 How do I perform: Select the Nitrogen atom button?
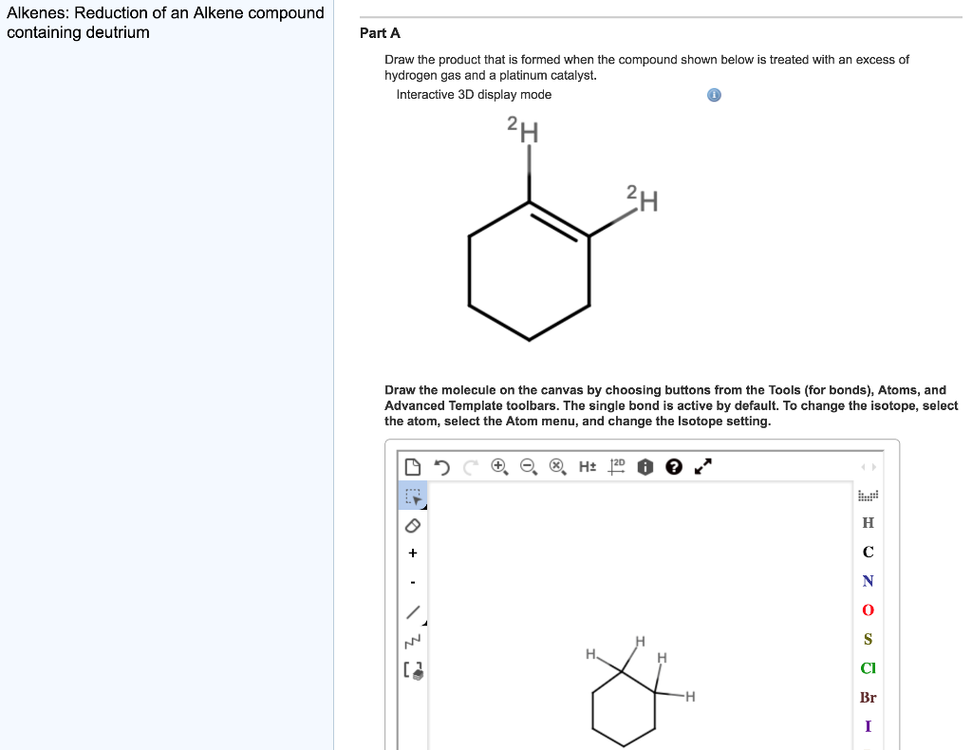[x=867, y=580]
